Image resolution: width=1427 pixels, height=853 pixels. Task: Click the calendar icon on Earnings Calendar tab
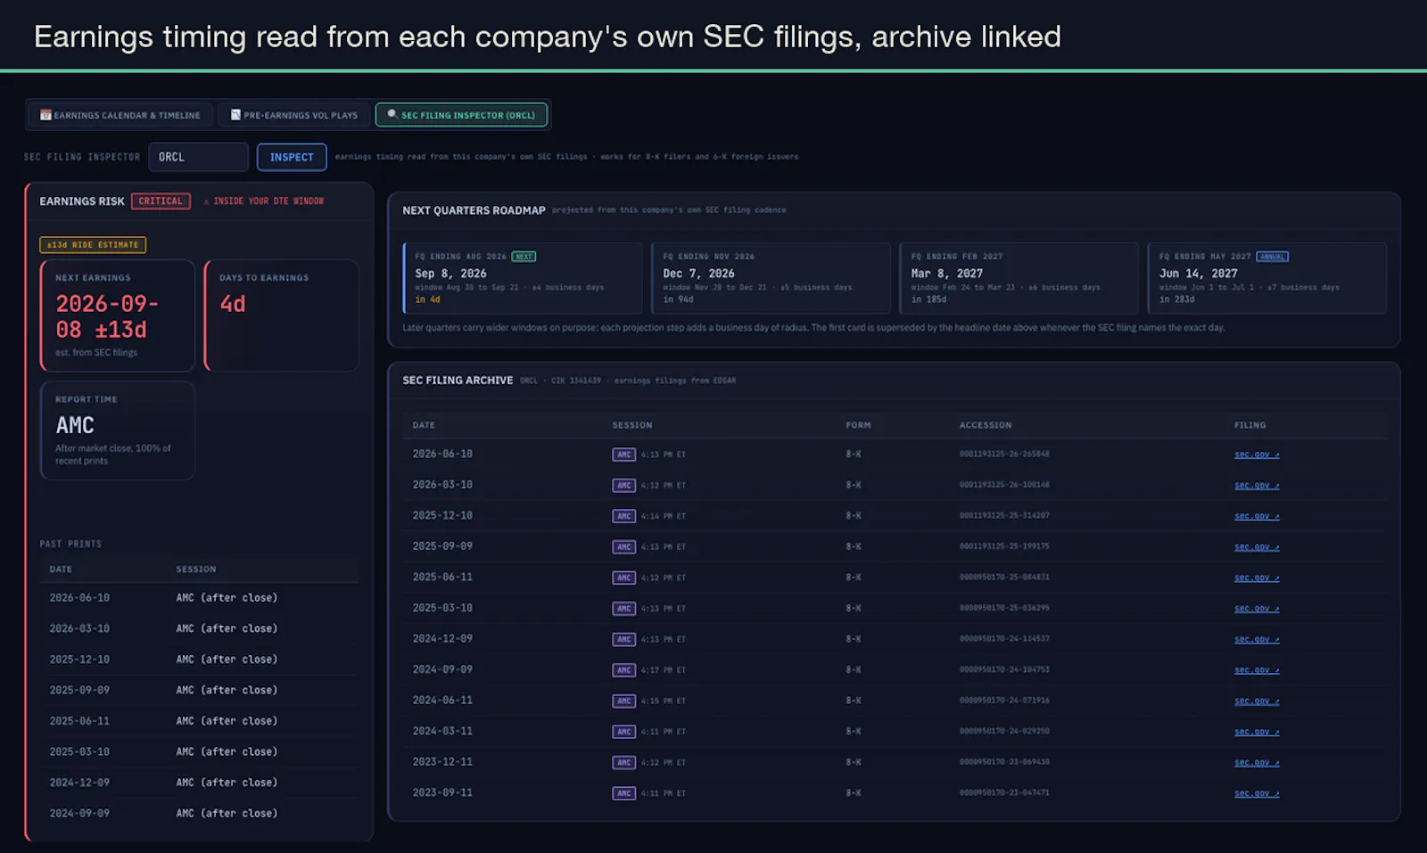click(x=45, y=115)
